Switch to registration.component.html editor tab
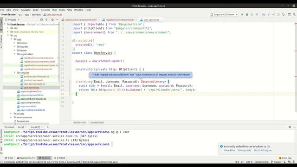 (80, 19)
